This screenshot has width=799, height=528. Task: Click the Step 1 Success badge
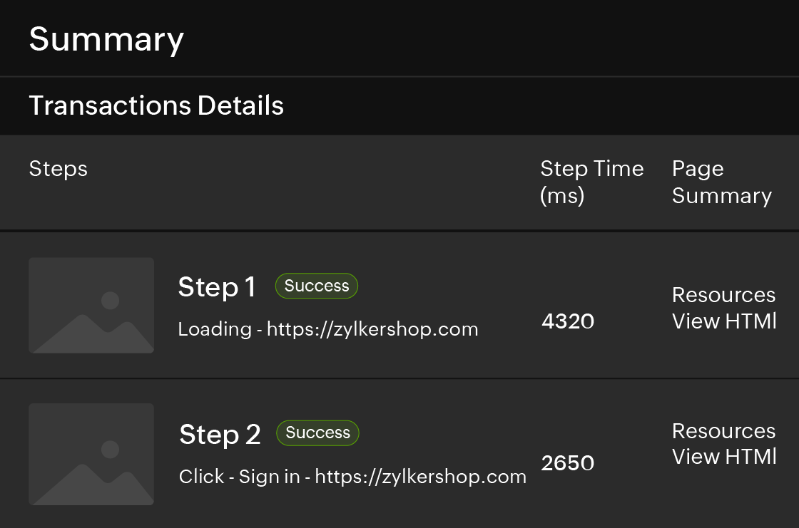click(x=317, y=286)
